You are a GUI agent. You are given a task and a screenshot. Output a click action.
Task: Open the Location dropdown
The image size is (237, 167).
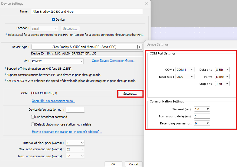click(45, 28)
